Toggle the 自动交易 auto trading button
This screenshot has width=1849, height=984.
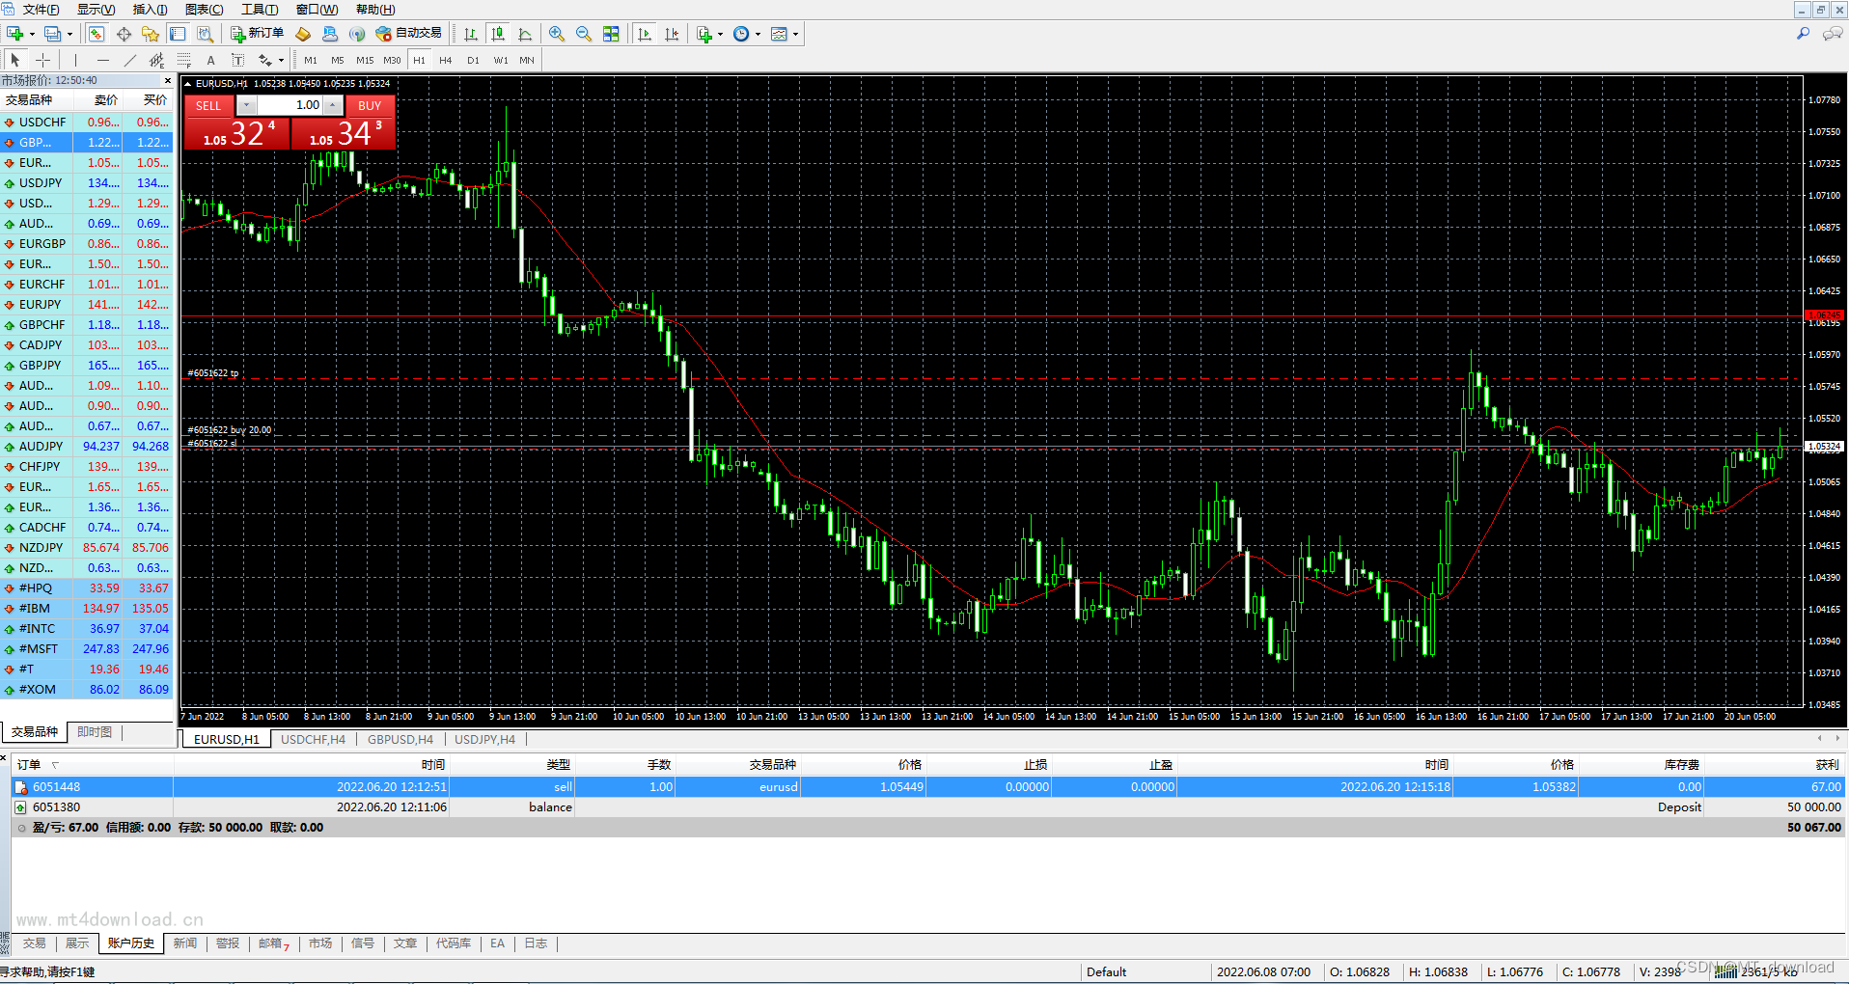(409, 34)
